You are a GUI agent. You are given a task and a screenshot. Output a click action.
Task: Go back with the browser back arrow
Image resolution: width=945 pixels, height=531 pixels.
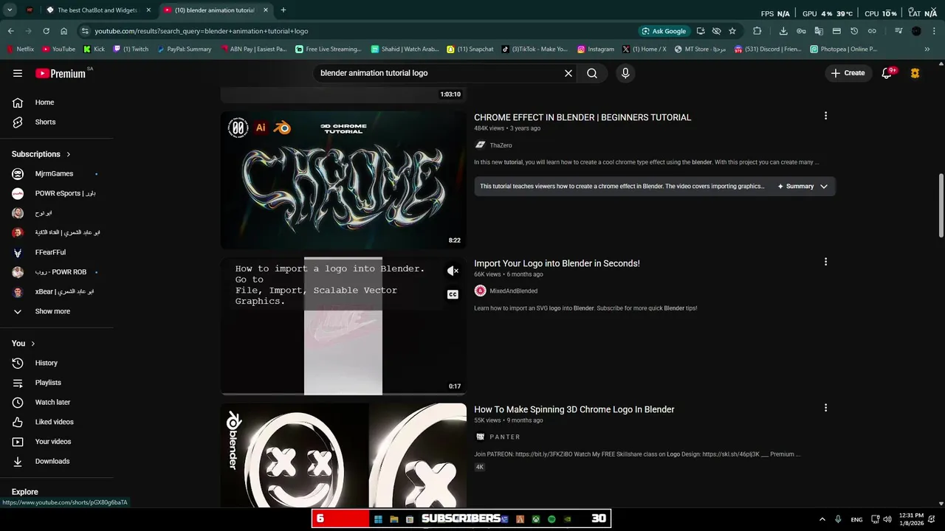click(x=10, y=31)
